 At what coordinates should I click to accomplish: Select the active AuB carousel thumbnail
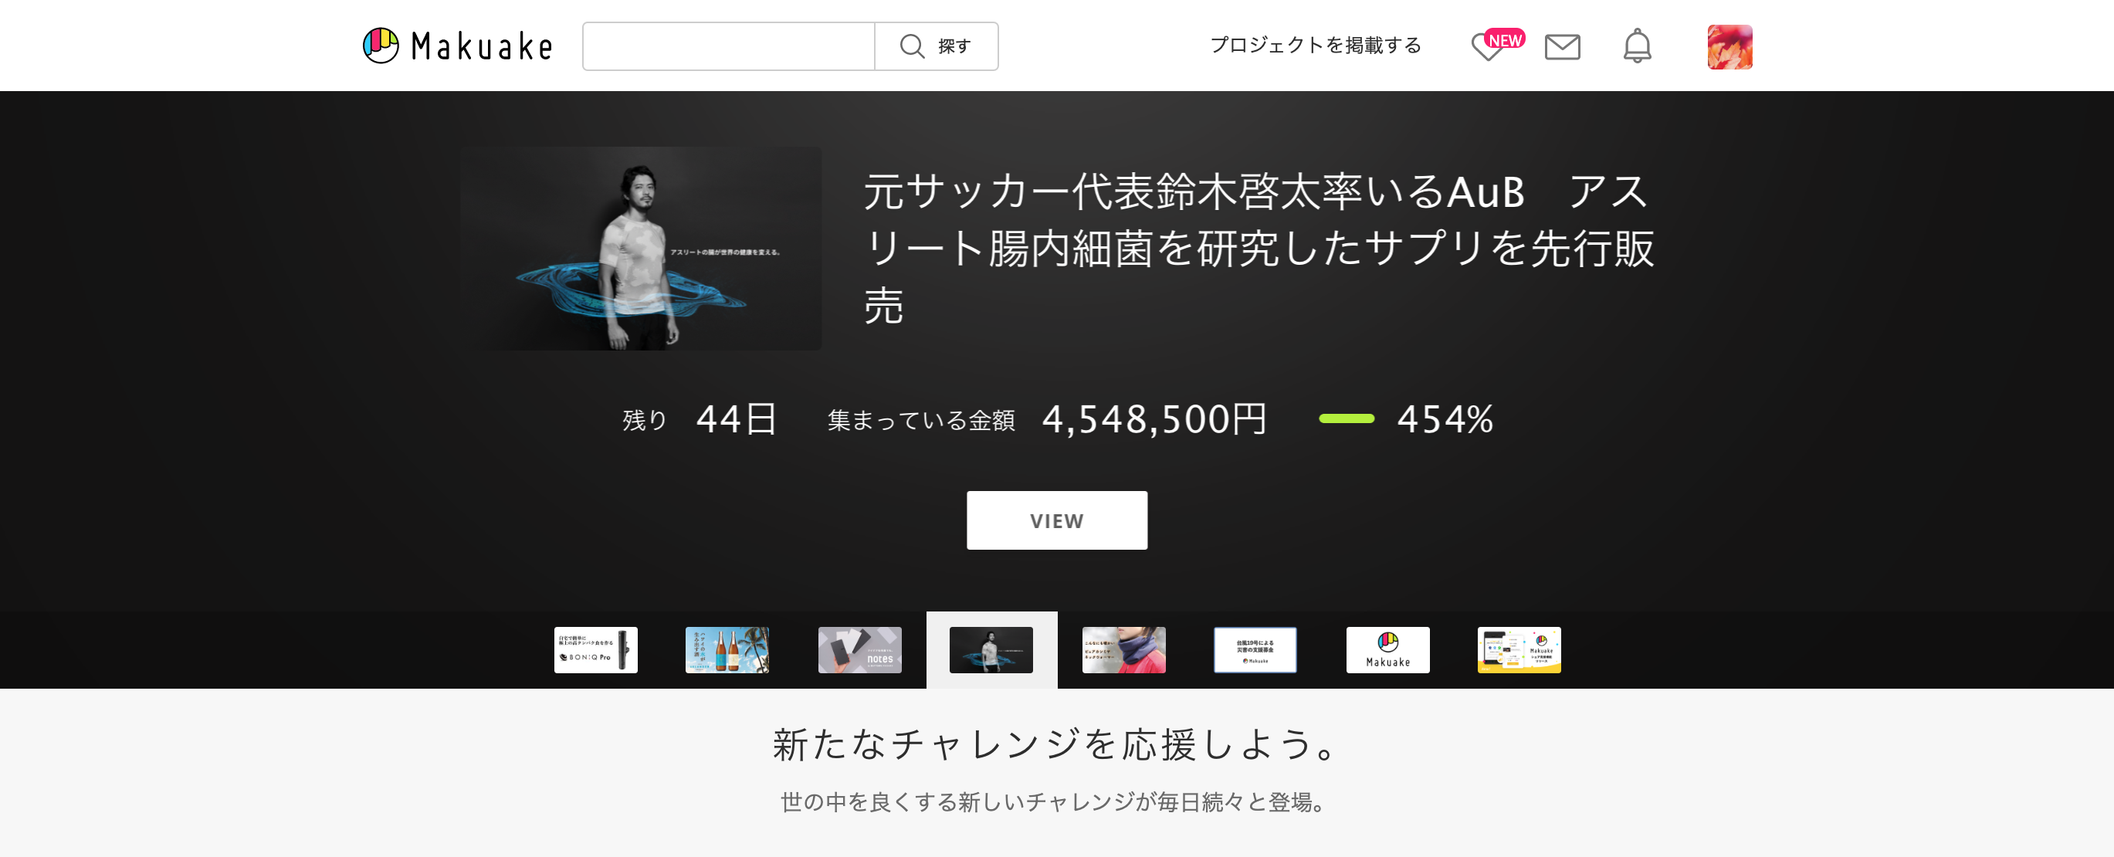(991, 650)
